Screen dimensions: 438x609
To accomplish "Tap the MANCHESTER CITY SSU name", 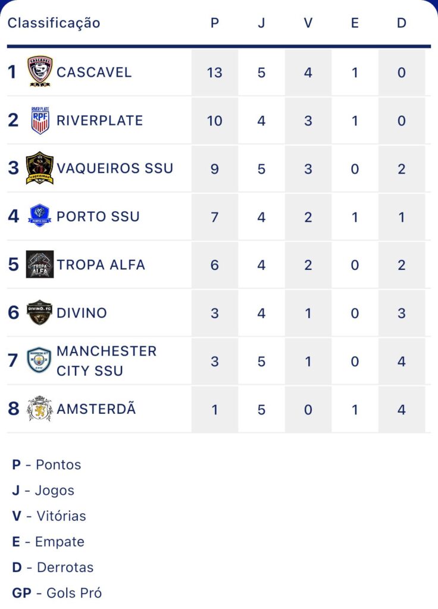I will coord(107,361).
